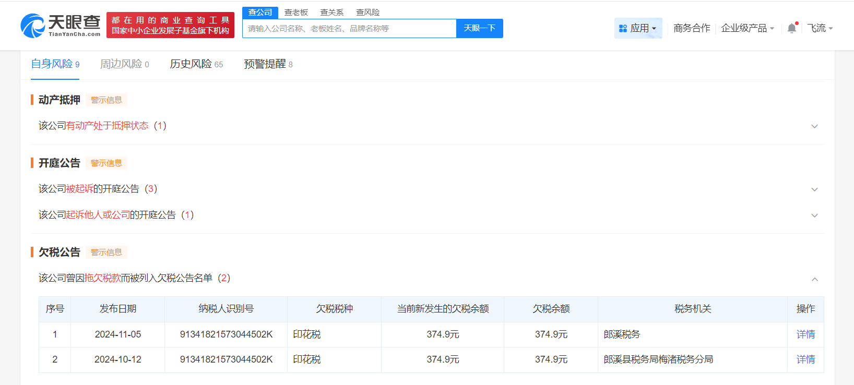854x385 pixels.
Task: Select the 周边风险 tab
Action: pyautogui.click(x=124, y=64)
